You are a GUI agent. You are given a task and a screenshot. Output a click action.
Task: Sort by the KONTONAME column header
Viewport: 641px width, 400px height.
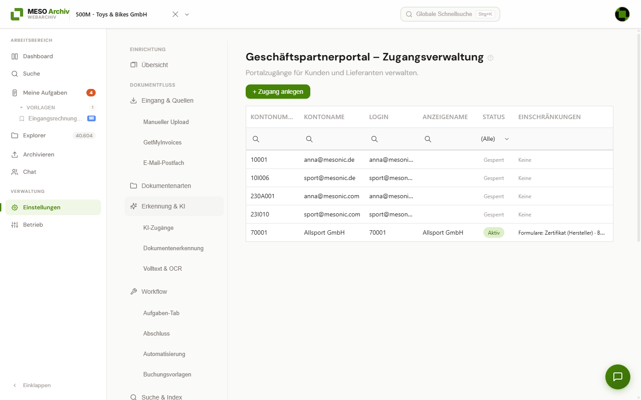pyautogui.click(x=324, y=117)
